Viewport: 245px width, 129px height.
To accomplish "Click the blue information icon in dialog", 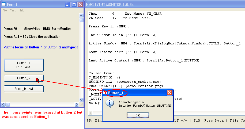I will [x=110, y=103].
